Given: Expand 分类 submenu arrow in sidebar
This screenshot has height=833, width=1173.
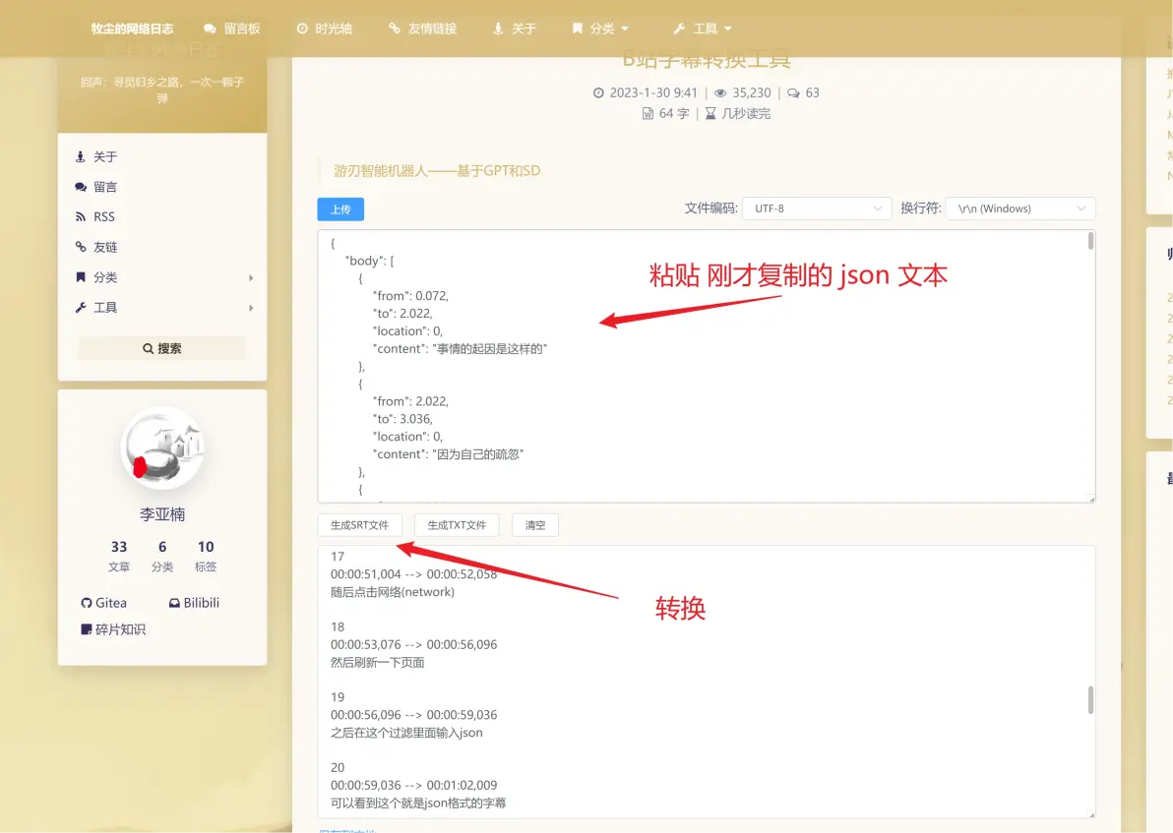Looking at the screenshot, I should (251, 277).
